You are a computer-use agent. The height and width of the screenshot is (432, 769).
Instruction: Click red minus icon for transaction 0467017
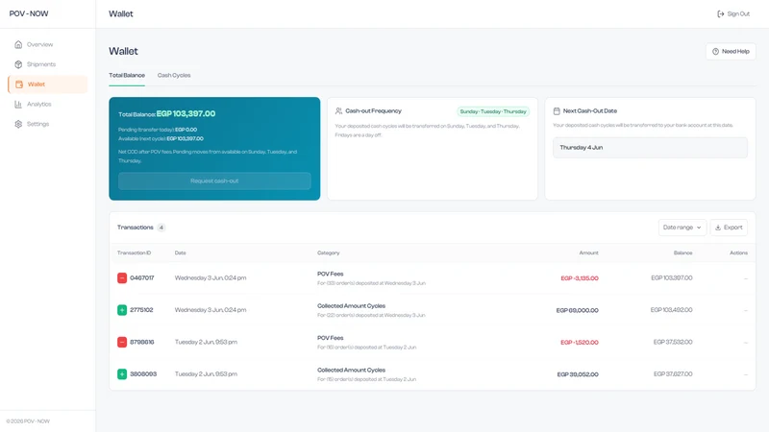pos(122,277)
